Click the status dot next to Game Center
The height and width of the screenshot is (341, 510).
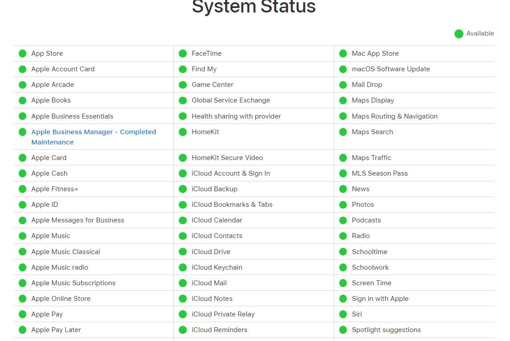click(183, 85)
